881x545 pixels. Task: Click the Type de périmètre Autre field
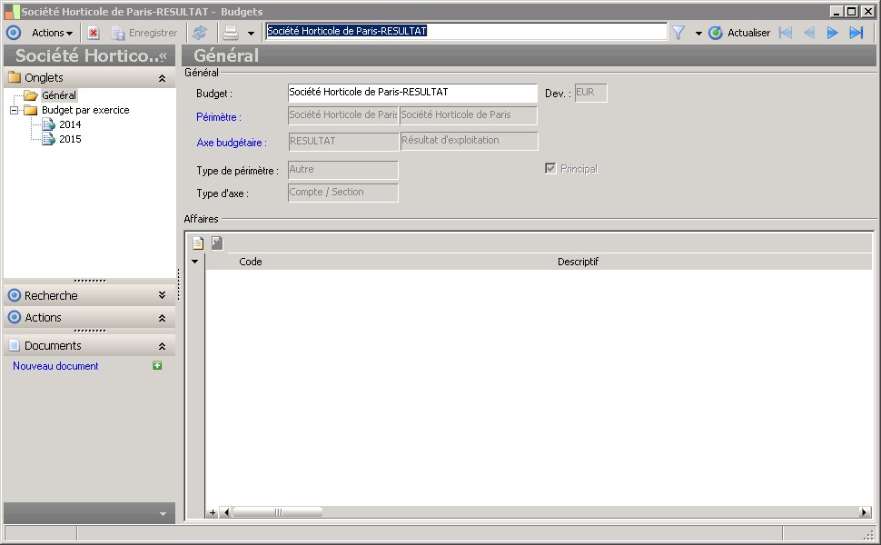[x=342, y=170]
